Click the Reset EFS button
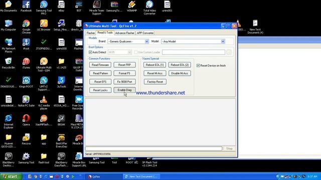 coord(100,81)
